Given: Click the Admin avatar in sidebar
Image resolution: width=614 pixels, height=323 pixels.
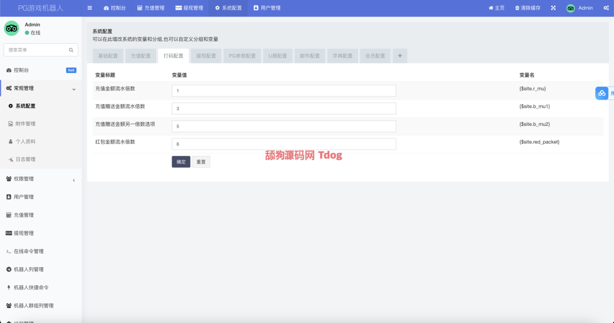Looking at the screenshot, I should [11, 28].
